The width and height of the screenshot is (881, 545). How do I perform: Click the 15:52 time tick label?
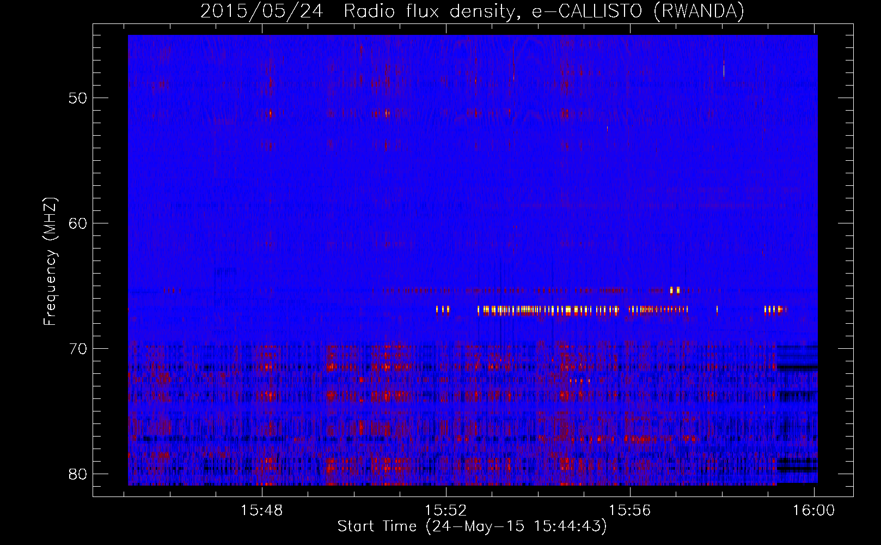tap(446, 511)
